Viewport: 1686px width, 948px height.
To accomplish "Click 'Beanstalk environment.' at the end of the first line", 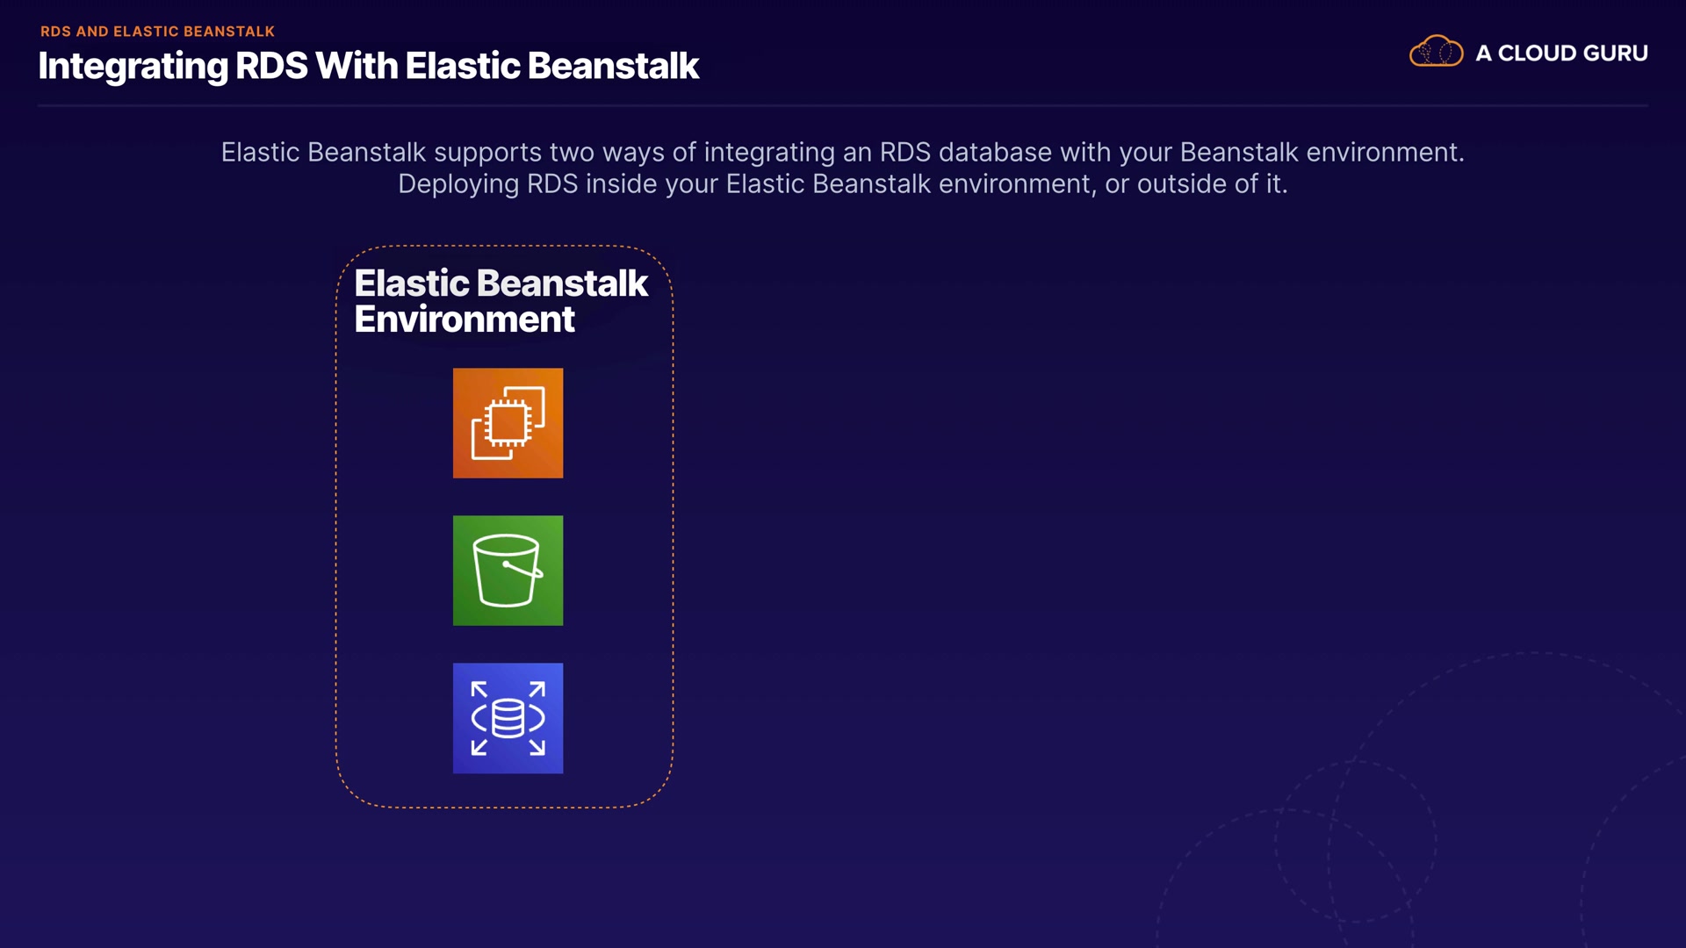I will coord(1322,152).
